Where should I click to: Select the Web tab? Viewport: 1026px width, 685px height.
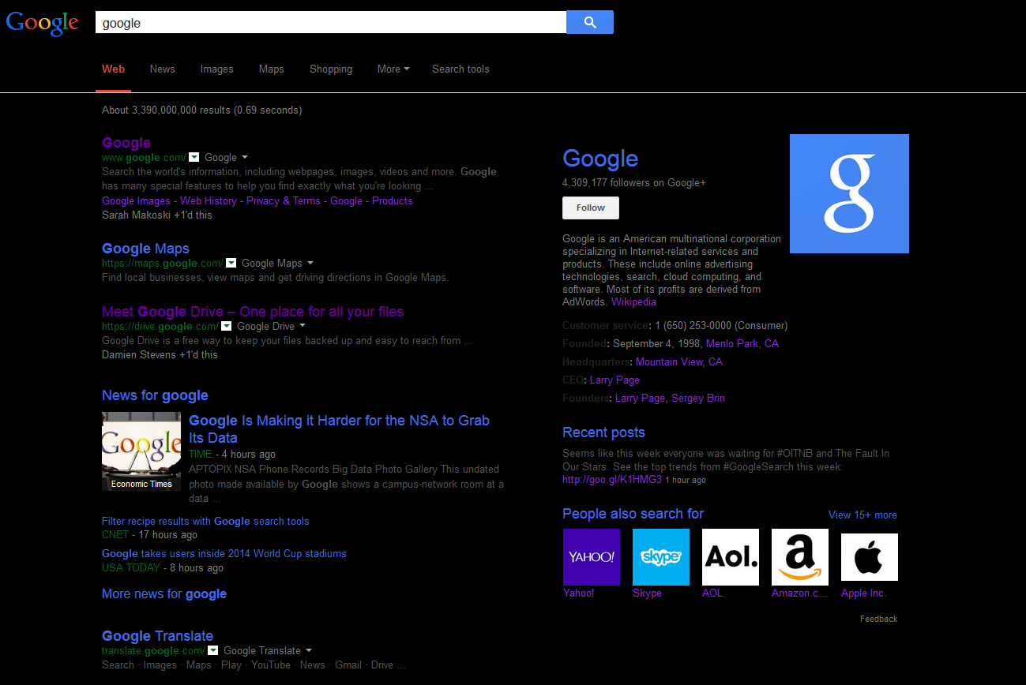[x=113, y=69]
